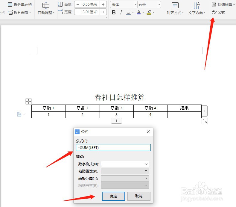Open the Text Direction (文字方向) menu
Viewport: 236px width, 207px height.
coord(197,9)
